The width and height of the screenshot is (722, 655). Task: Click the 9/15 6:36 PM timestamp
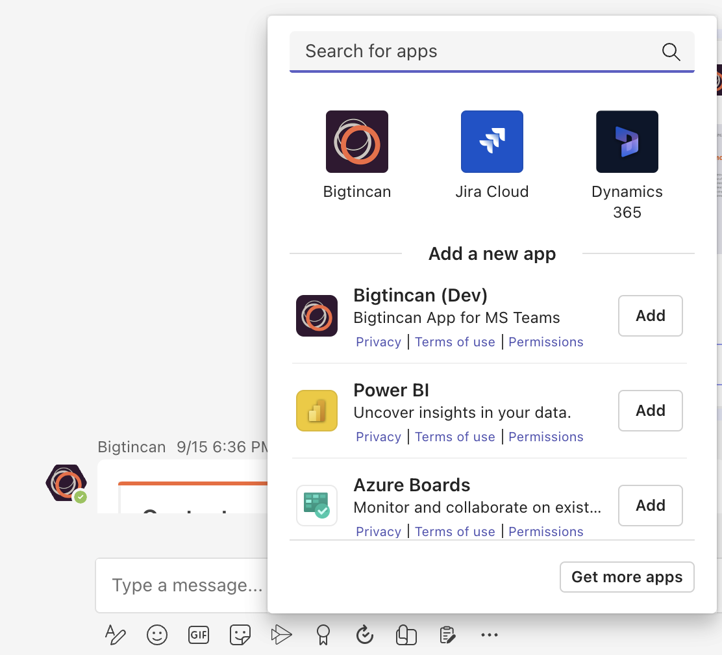[x=223, y=447]
